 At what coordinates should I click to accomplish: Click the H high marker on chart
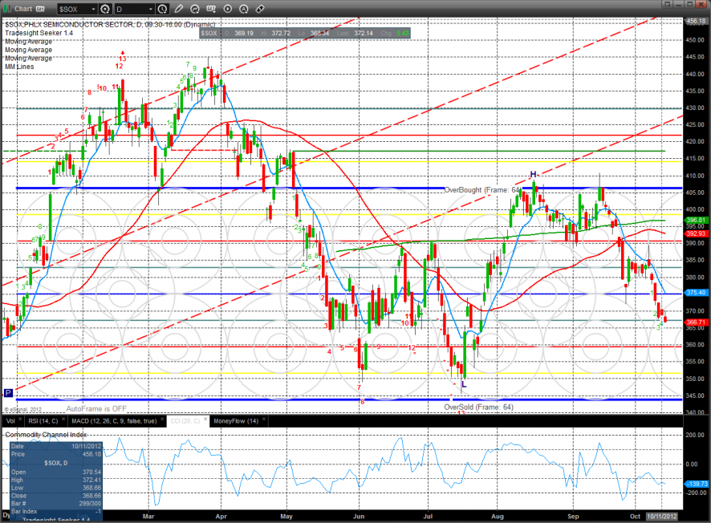(x=533, y=174)
